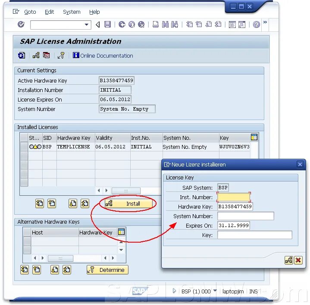Click the red Cancel icon in toolbar
The width and height of the screenshot is (310, 305).
coord(141,25)
